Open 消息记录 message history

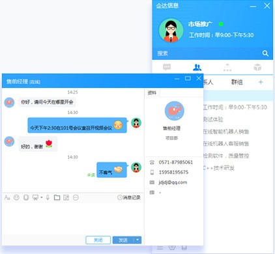pyautogui.click(x=129, y=197)
